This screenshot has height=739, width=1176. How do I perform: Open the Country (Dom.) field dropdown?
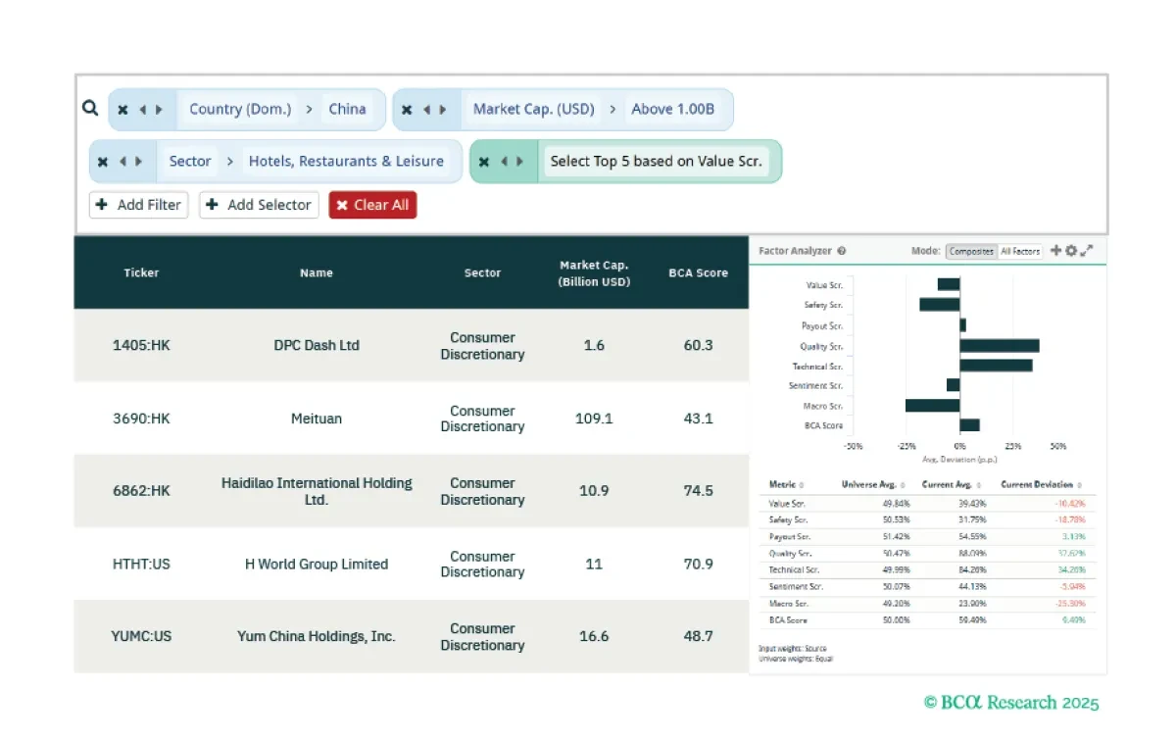(240, 110)
